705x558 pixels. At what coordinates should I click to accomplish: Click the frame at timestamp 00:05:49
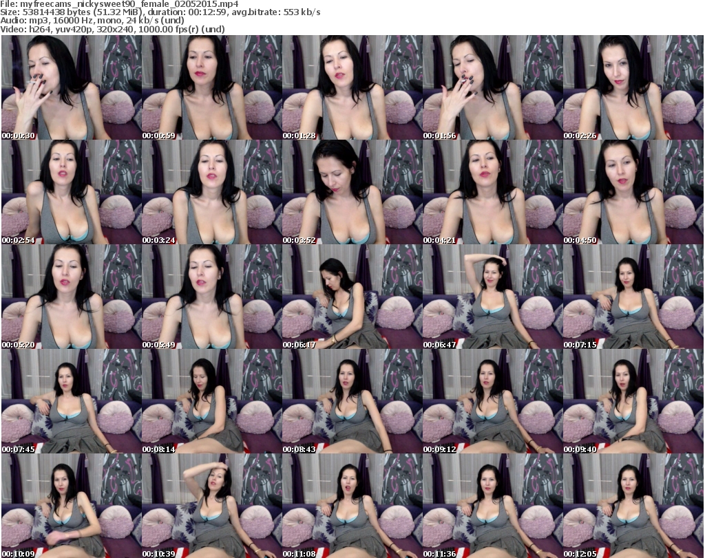coord(212,297)
